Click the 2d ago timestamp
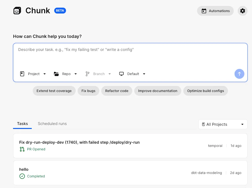 [x=236, y=173]
